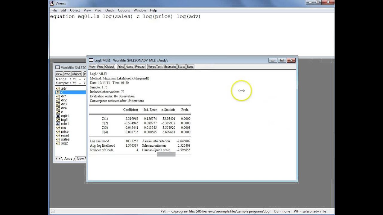Screen dimensions: 383x215
Task: Click the Name button in LogL window
Action: 129,67
